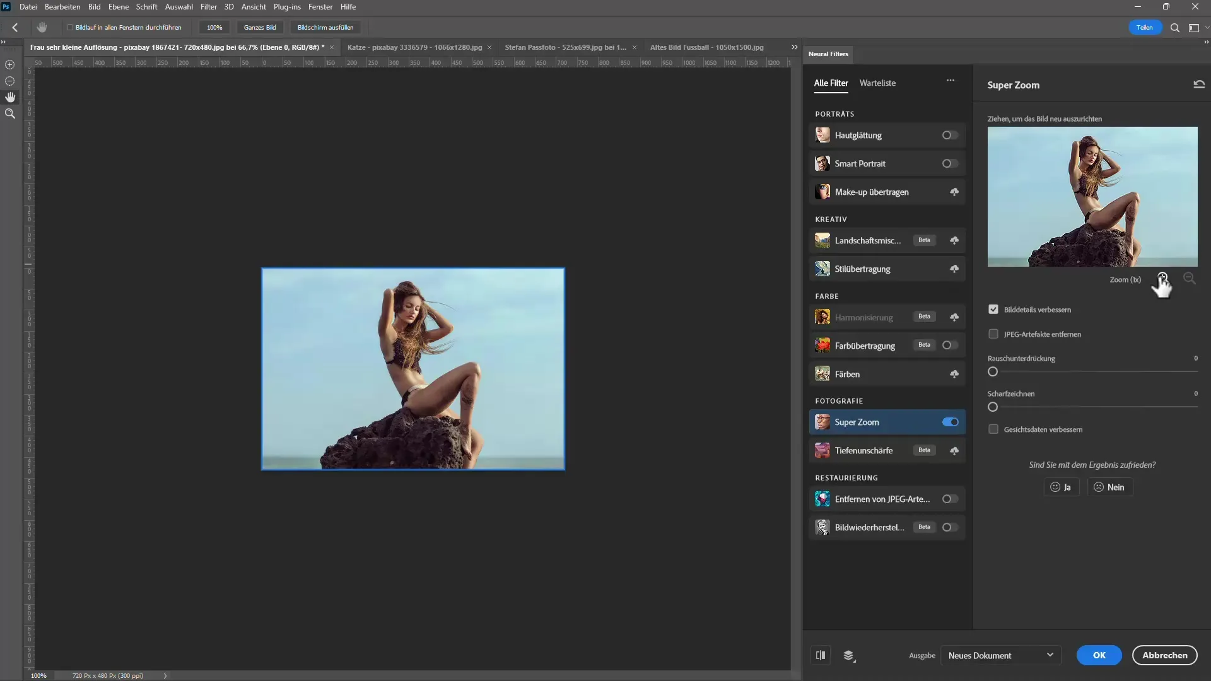
Task: Open the Bearbeiten menu
Action: click(62, 7)
